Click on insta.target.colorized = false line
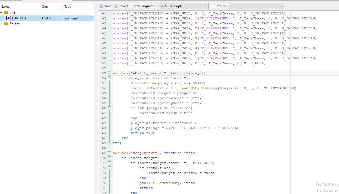Image resolution: width=339 pixels, height=194 pixels. coord(182,173)
